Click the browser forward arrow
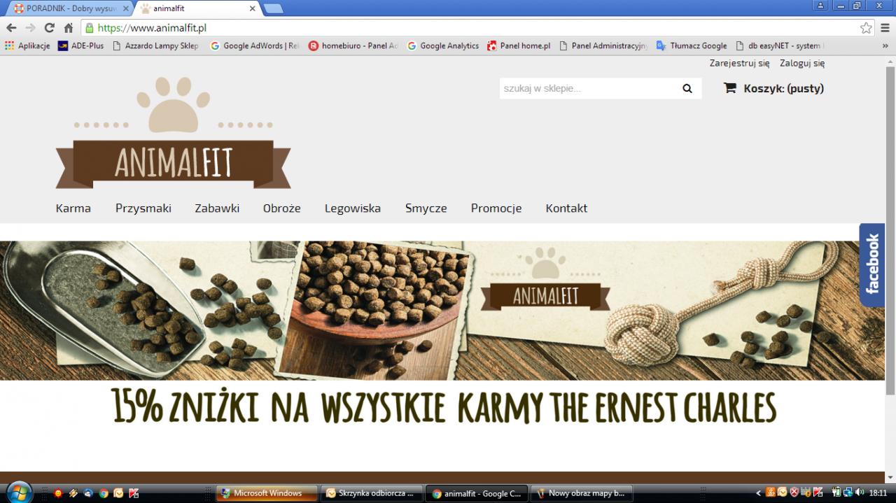Viewport: 896px width, 503px height. click(30, 28)
